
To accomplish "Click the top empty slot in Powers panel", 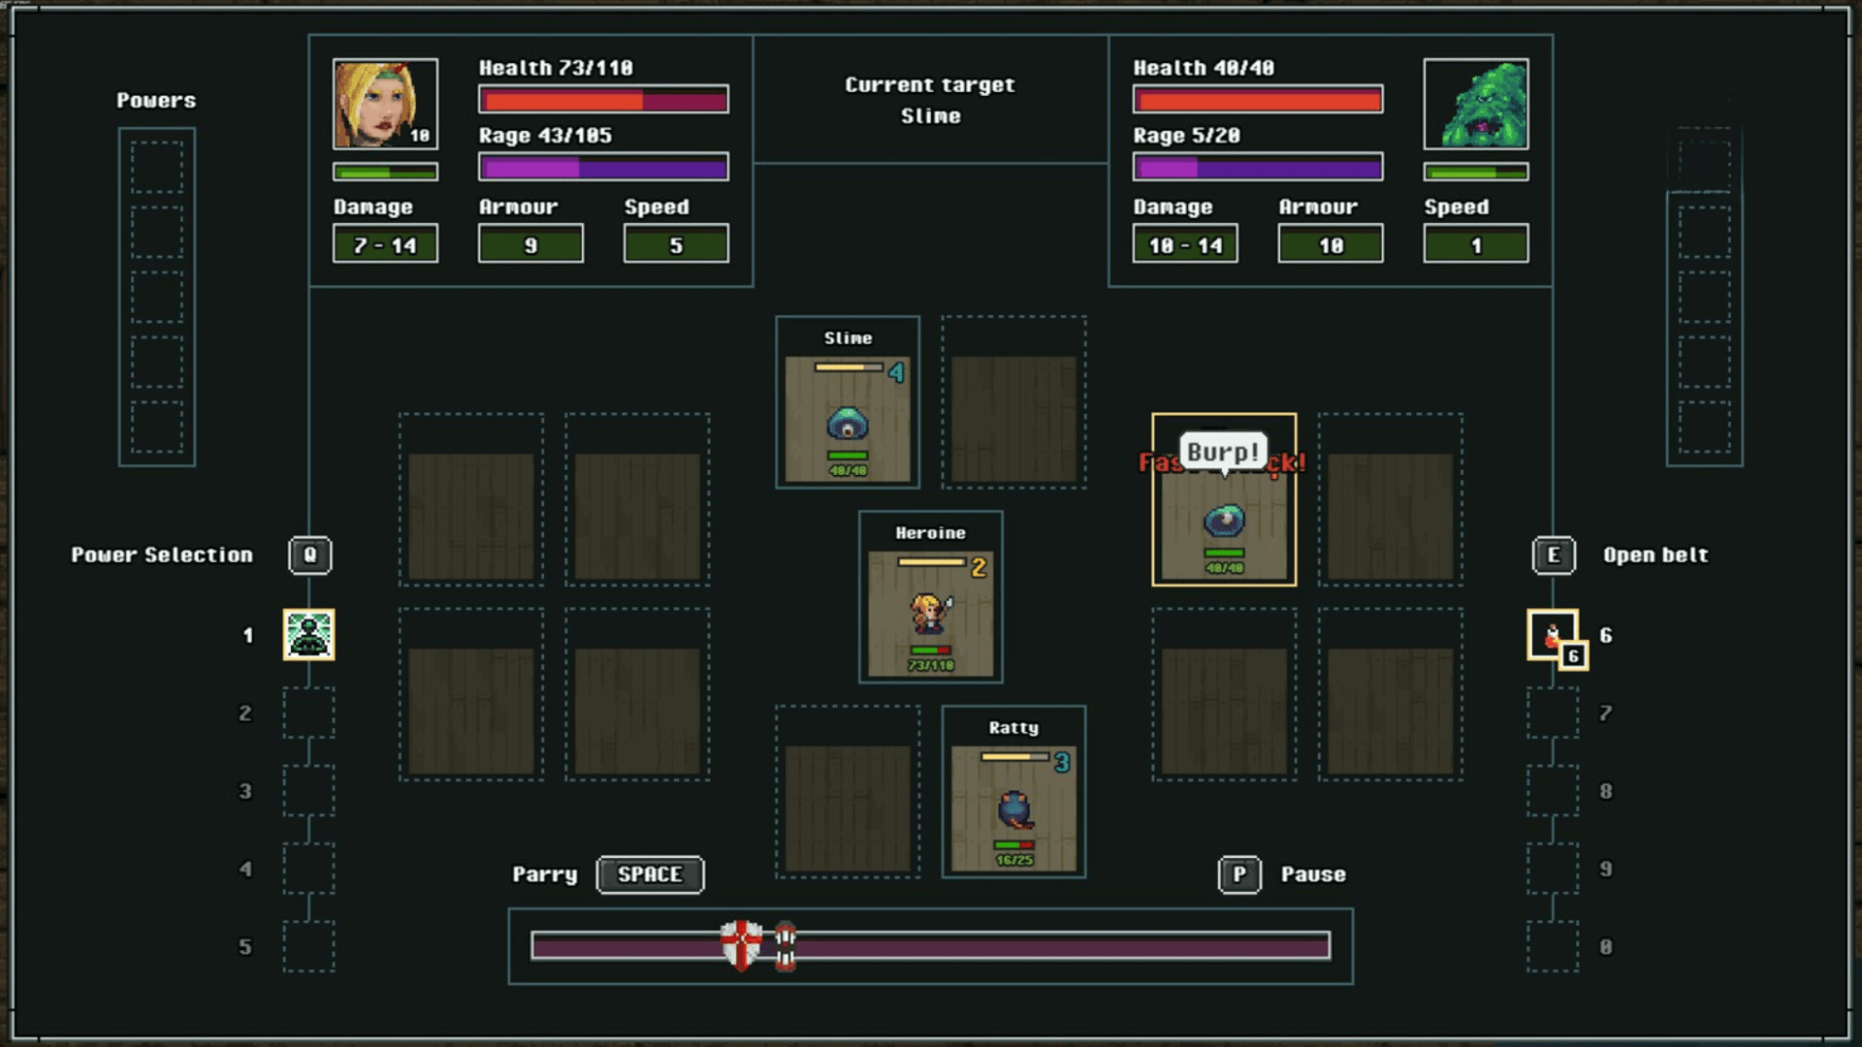I will pyautogui.click(x=156, y=167).
